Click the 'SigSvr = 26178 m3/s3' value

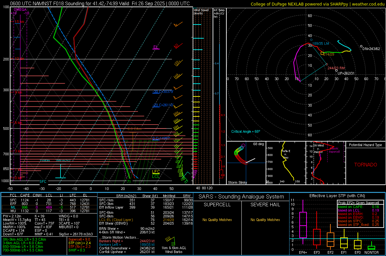pos(76,234)
